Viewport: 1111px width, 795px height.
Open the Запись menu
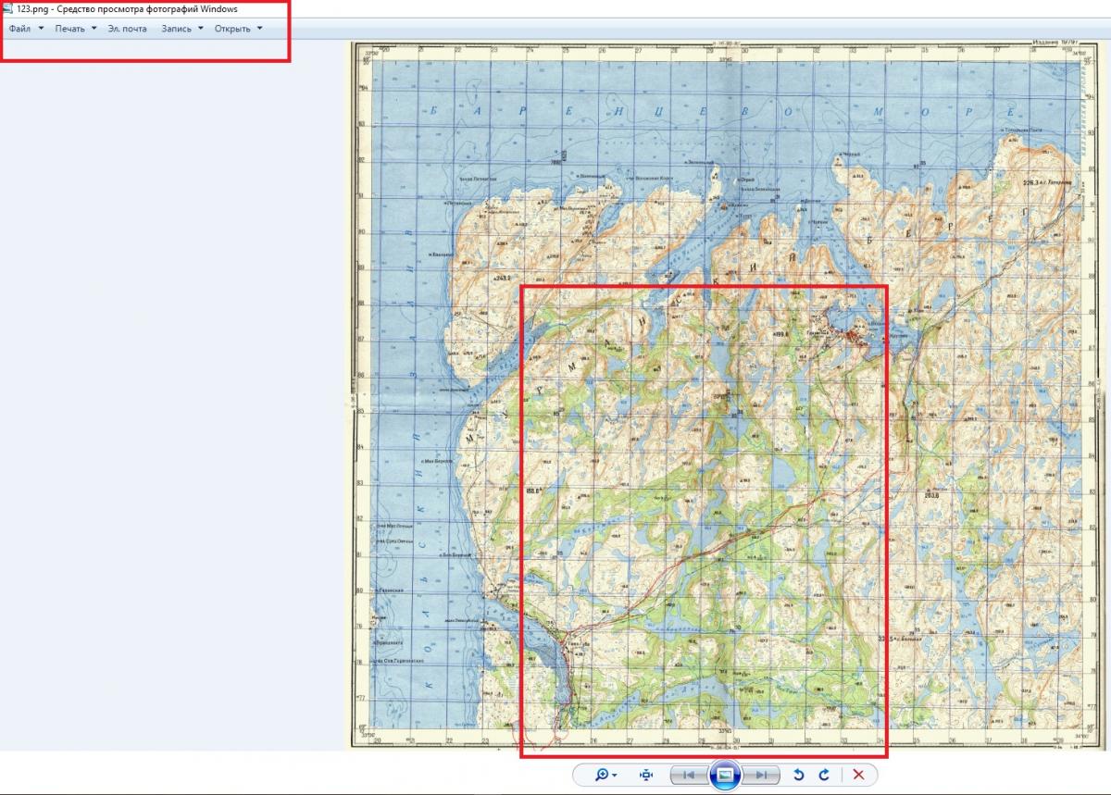(176, 29)
